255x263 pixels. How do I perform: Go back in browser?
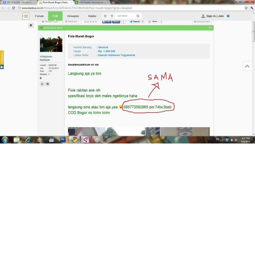coord(3,8)
